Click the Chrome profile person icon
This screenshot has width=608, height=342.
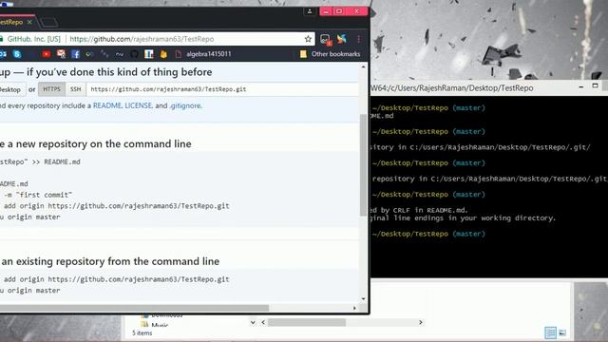pos(310,11)
